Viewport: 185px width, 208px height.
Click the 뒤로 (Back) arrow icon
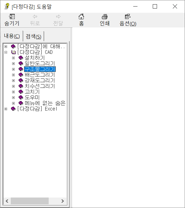coord(35,17)
